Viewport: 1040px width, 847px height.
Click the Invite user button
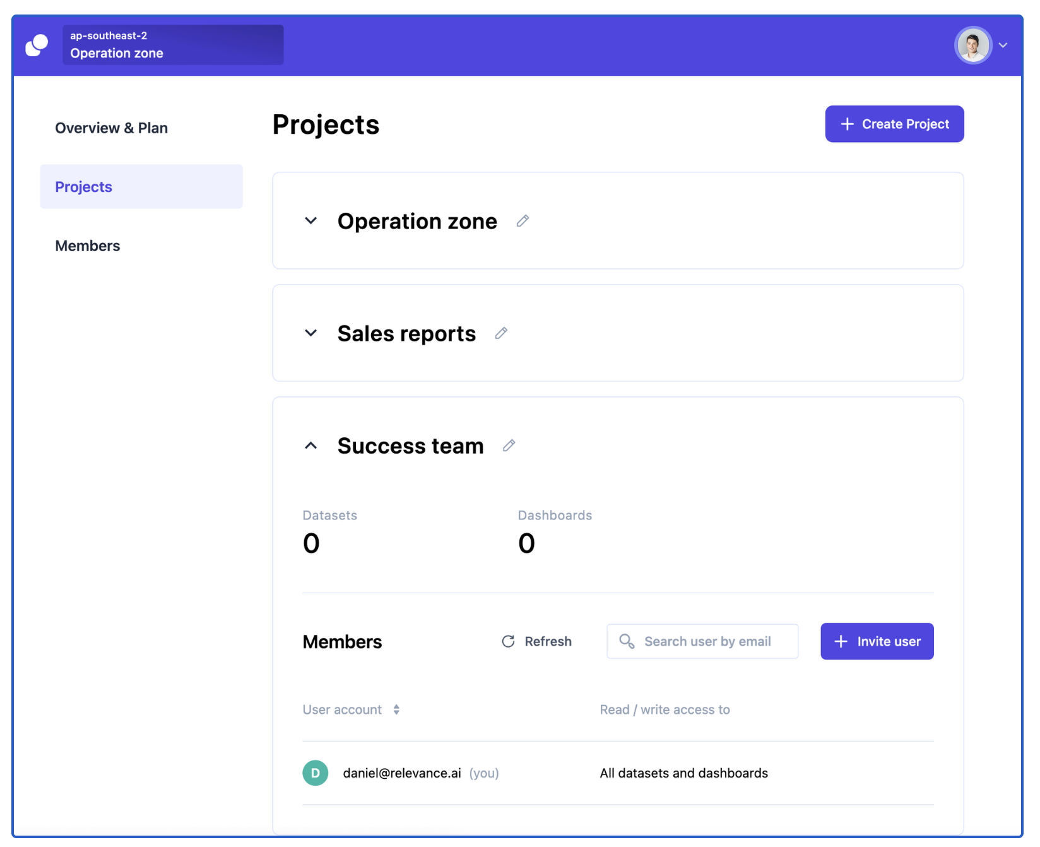(x=877, y=641)
